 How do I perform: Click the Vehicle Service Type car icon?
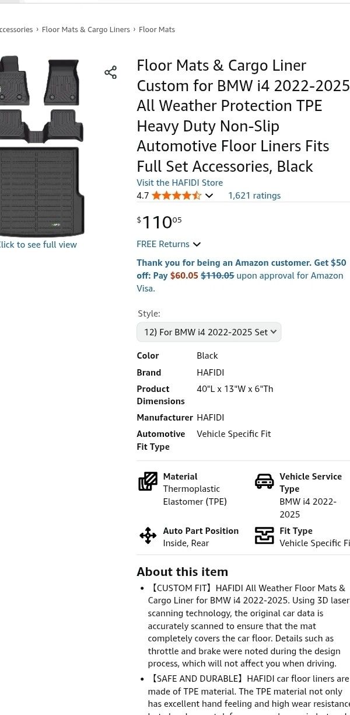(264, 481)
